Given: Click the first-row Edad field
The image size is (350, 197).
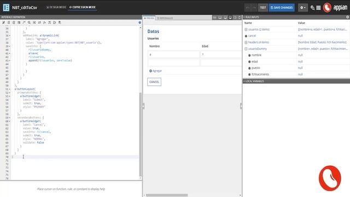Looking at the screenshot, I should click(x=221, y=55).
